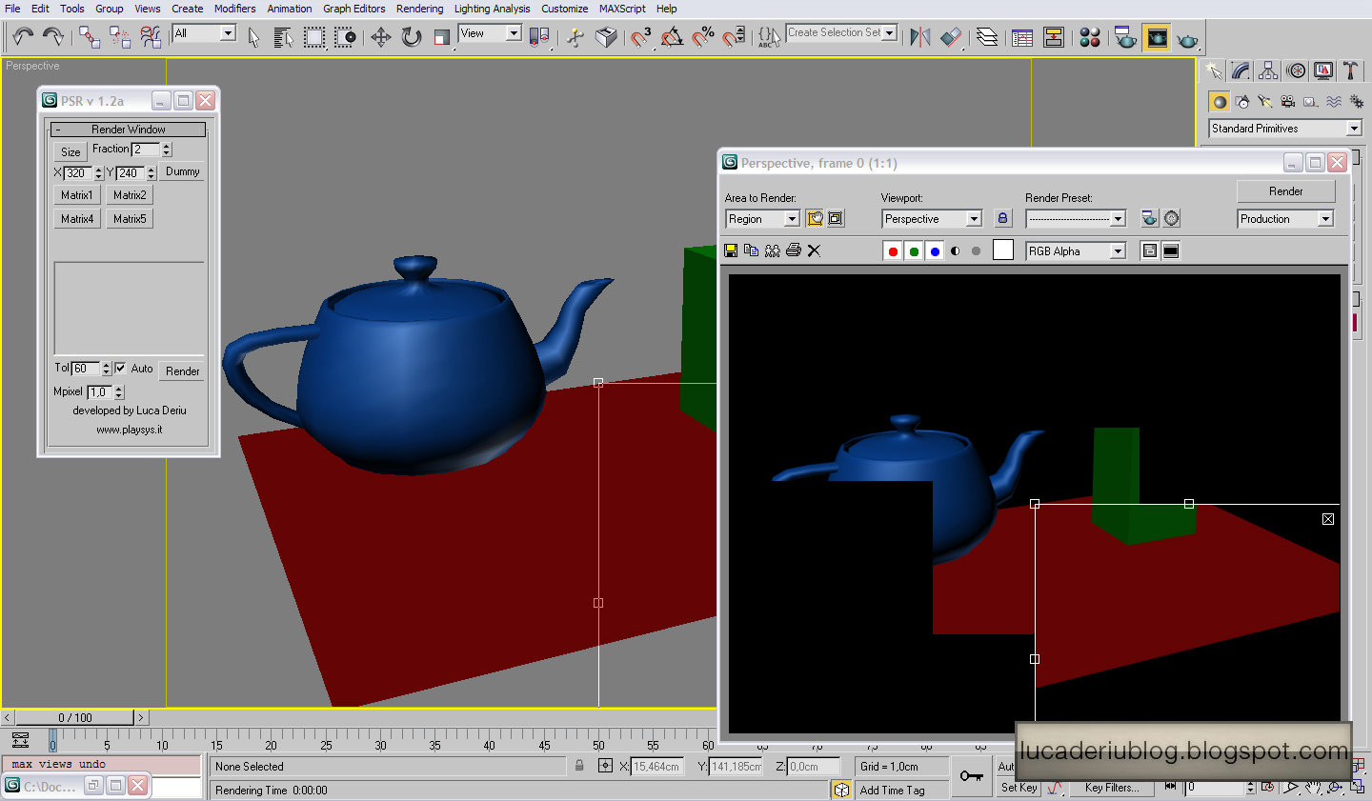Toggle Snaps toggle (magnet 3)
This screenshot has width=1372, height=801.
pyautogui.click(x=641, y=37)
